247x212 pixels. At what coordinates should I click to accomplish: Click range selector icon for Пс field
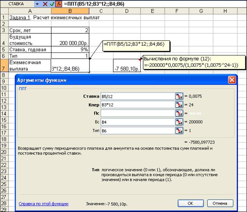point(179,113)
